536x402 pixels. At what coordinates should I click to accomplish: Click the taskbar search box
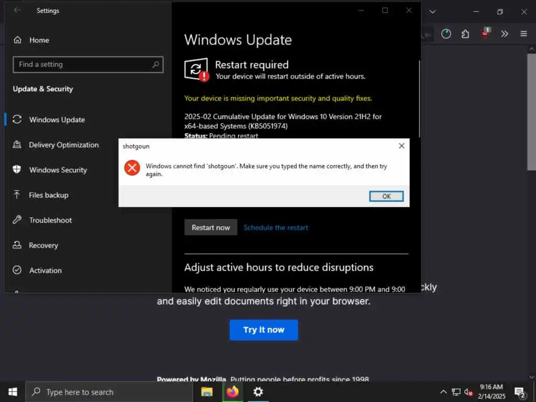(x=109, y=392)
